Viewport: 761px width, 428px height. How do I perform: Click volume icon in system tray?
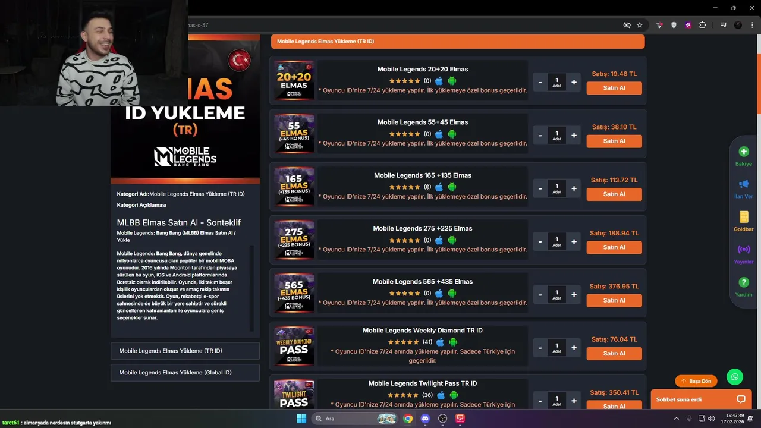(x=713, y=418)
